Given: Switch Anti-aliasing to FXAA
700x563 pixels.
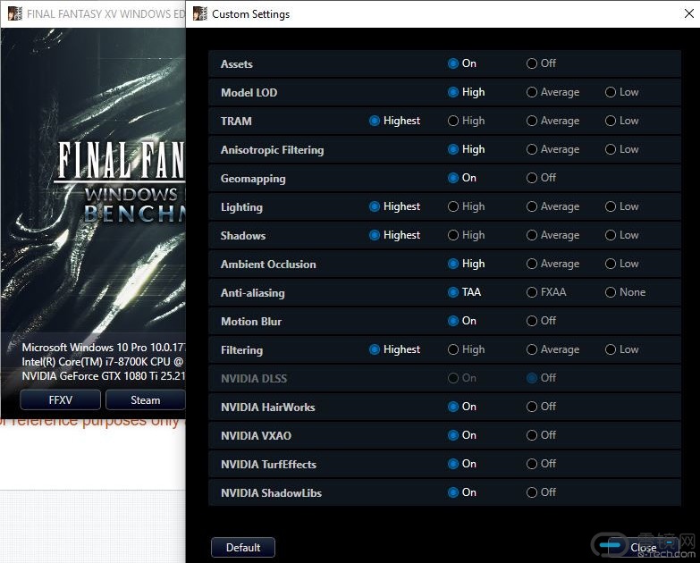Looking at the screenshot, I should click(532, 292).
